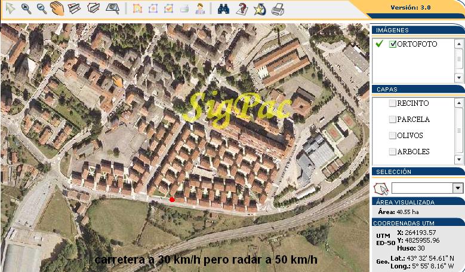Click the zoom in magnifier tool
This screenshot has width=465, height=272.
[x=26, y=8]
